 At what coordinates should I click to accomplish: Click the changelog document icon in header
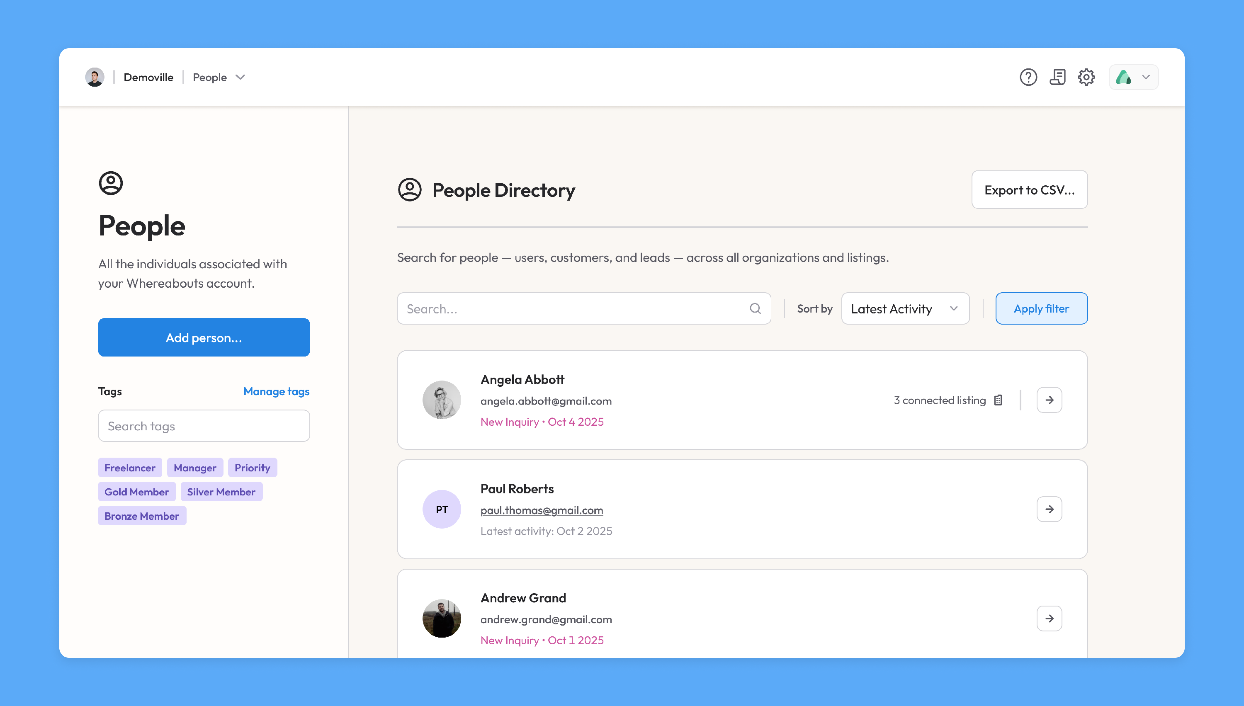click(x=1057, y=77)
